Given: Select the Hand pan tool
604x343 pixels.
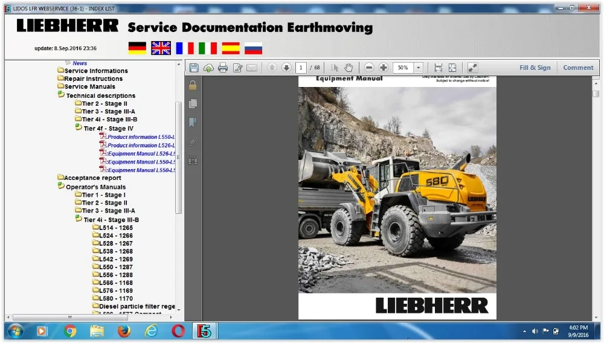Looking at the screenshot, I should pyautogui.click(x=349, y=68).
